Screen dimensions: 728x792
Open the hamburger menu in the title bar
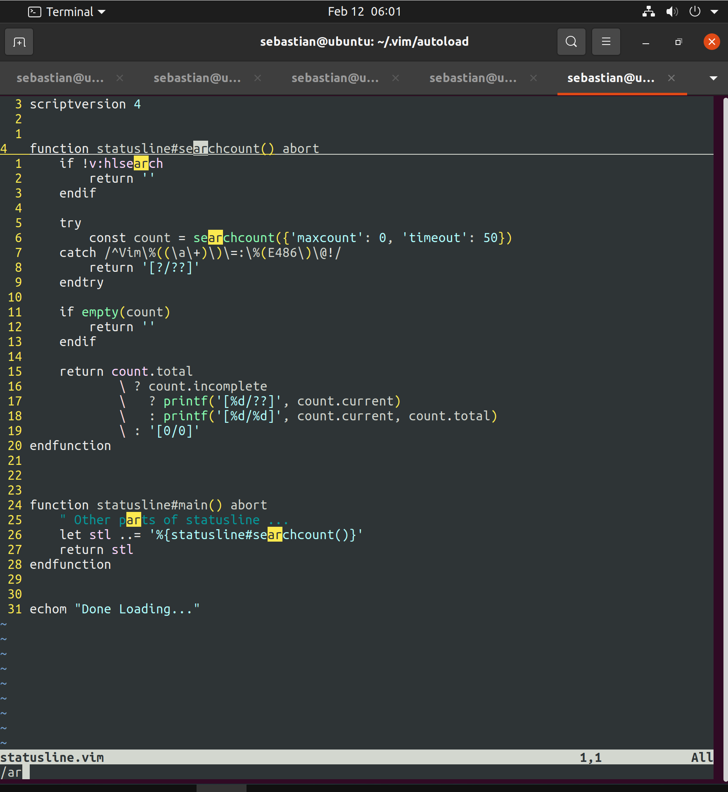pos(606,42)
